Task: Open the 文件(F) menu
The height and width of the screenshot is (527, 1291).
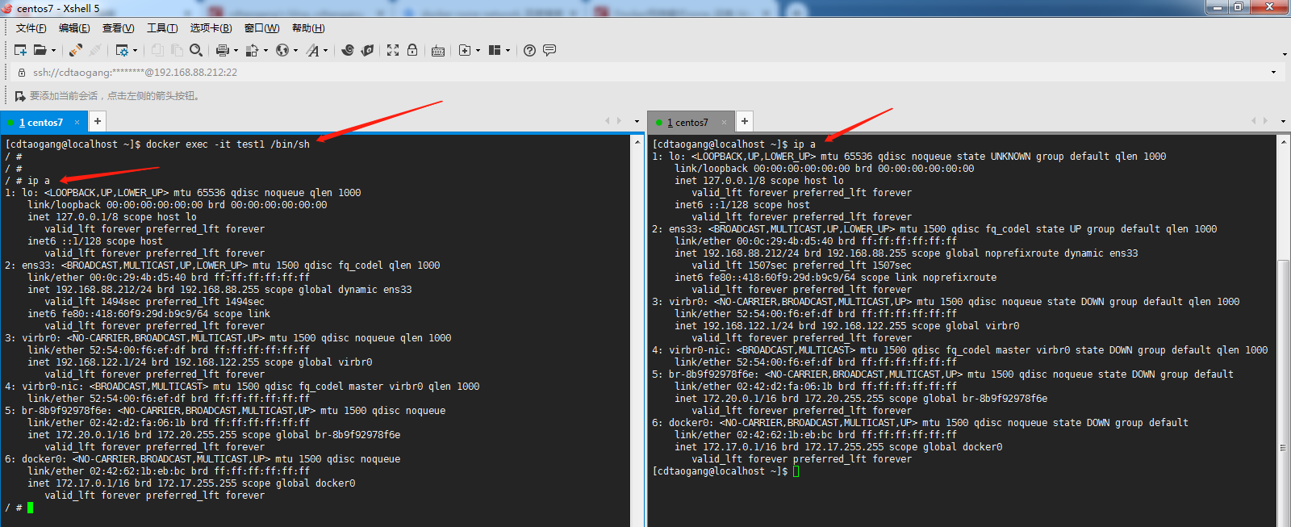Action: 31,28
